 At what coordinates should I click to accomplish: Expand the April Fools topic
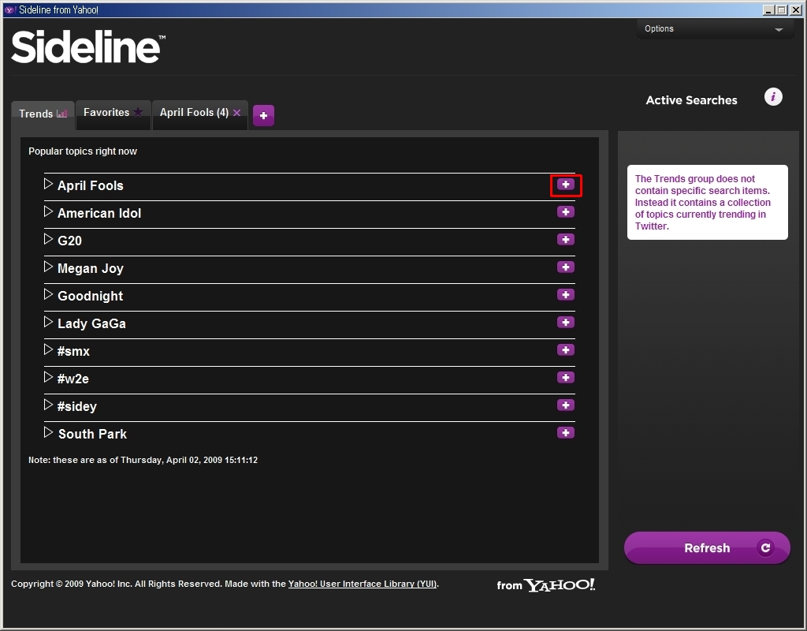coord(48,184)
